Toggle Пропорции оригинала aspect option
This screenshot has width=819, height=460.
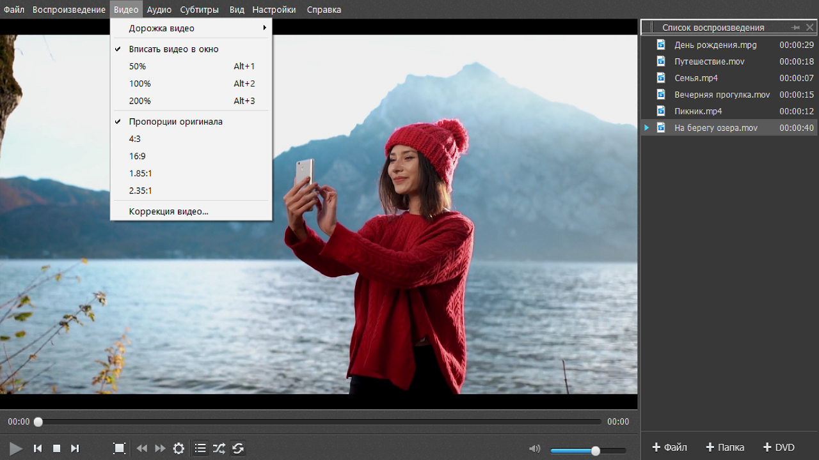click(x=191, y=121)
